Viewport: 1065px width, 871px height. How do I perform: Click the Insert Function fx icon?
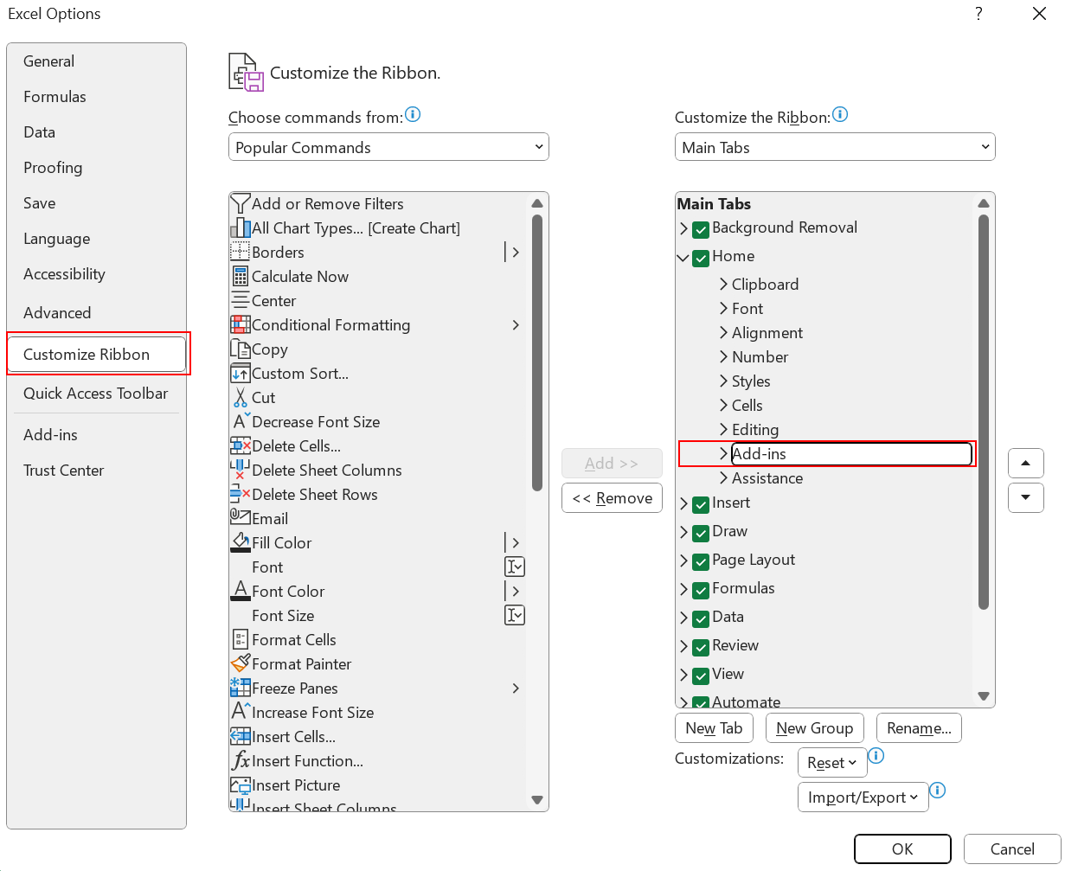click(240, 761)
